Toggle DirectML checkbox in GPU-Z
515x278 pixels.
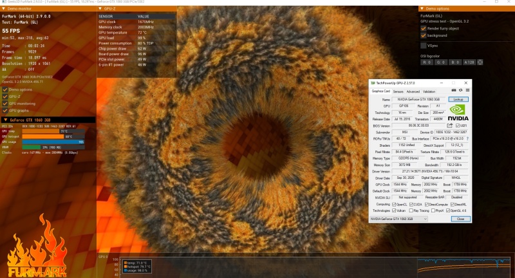click(x=453, y=205)
